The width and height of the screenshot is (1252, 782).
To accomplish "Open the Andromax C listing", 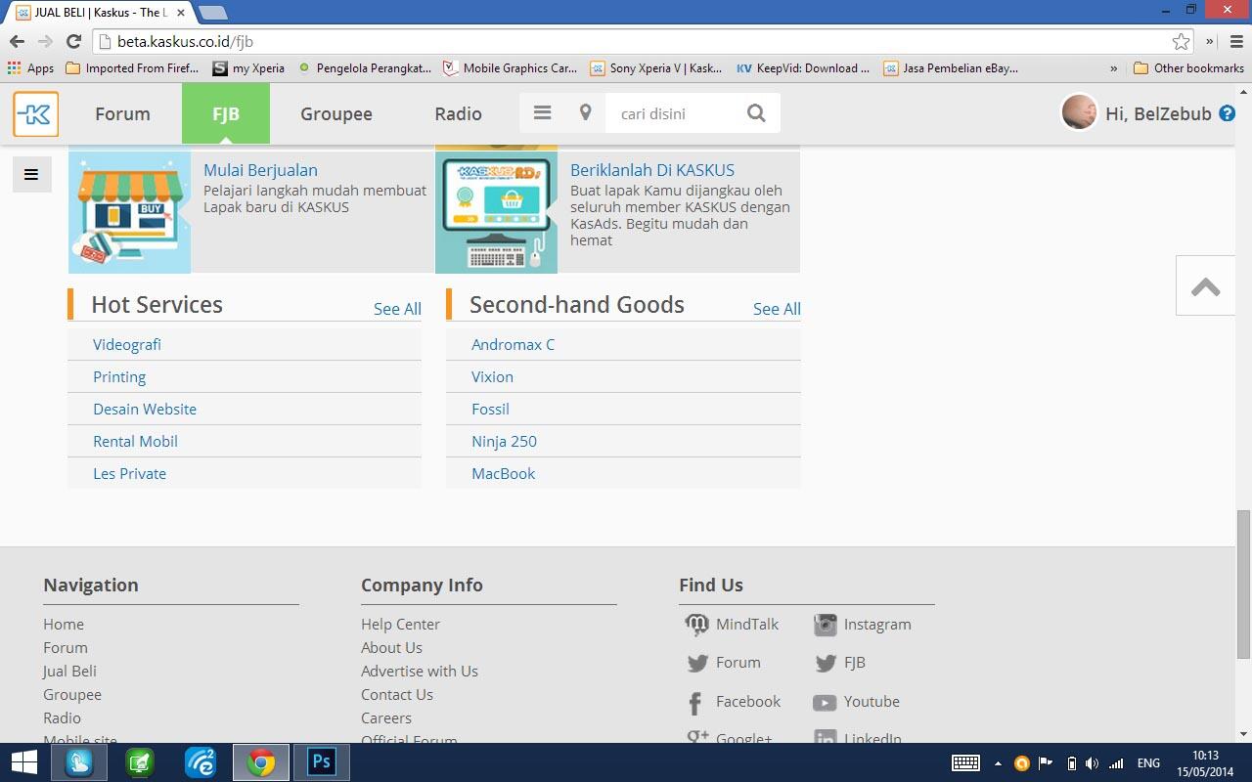I will (513, 344).
